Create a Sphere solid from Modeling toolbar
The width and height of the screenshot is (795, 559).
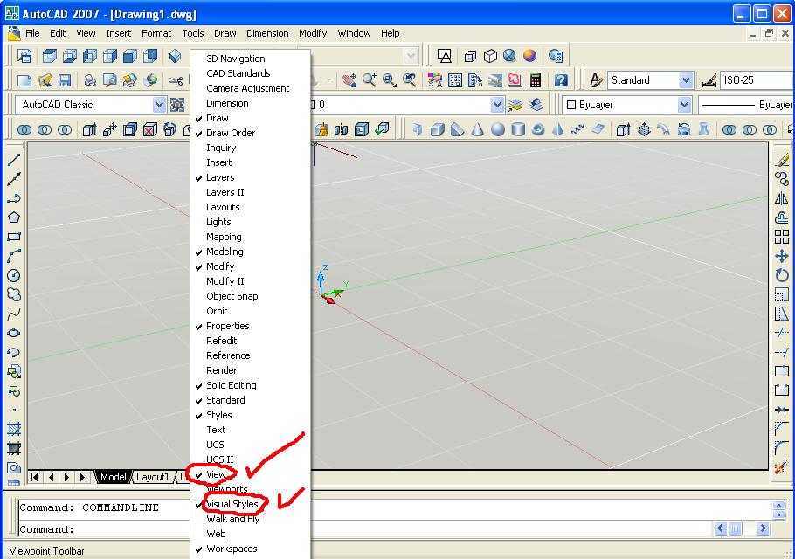pos(498,129)
